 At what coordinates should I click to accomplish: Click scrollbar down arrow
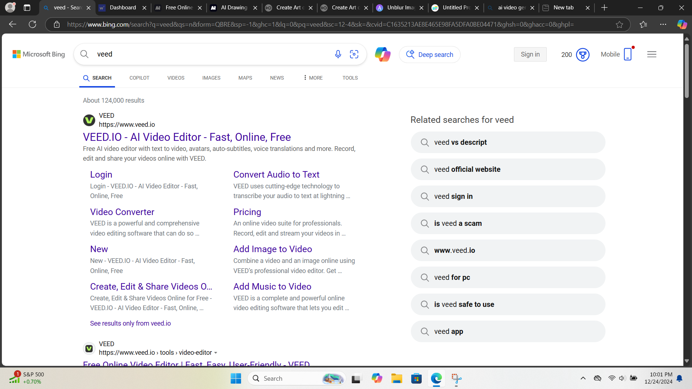coord(687,361)
